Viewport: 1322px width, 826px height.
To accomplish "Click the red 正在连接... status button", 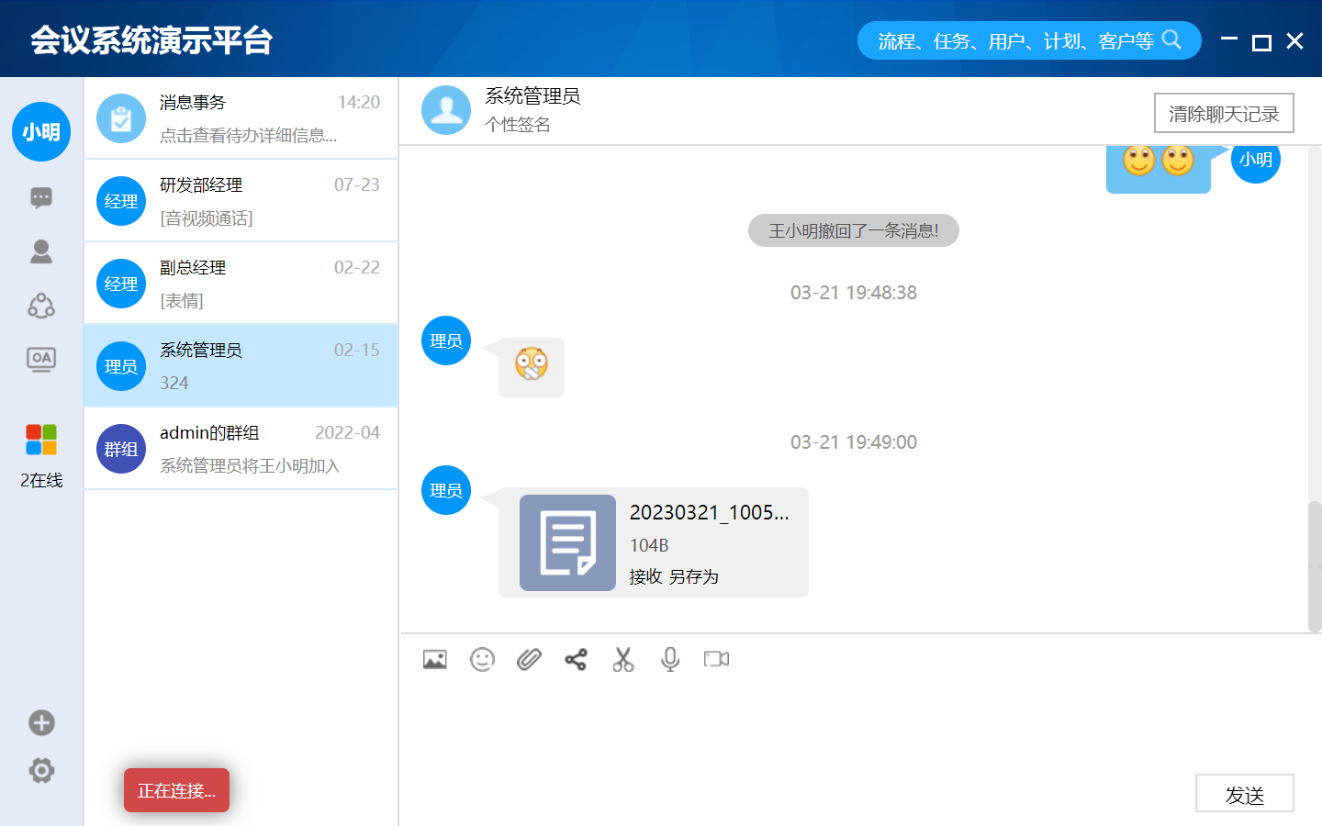I will [x=176, y=790].
